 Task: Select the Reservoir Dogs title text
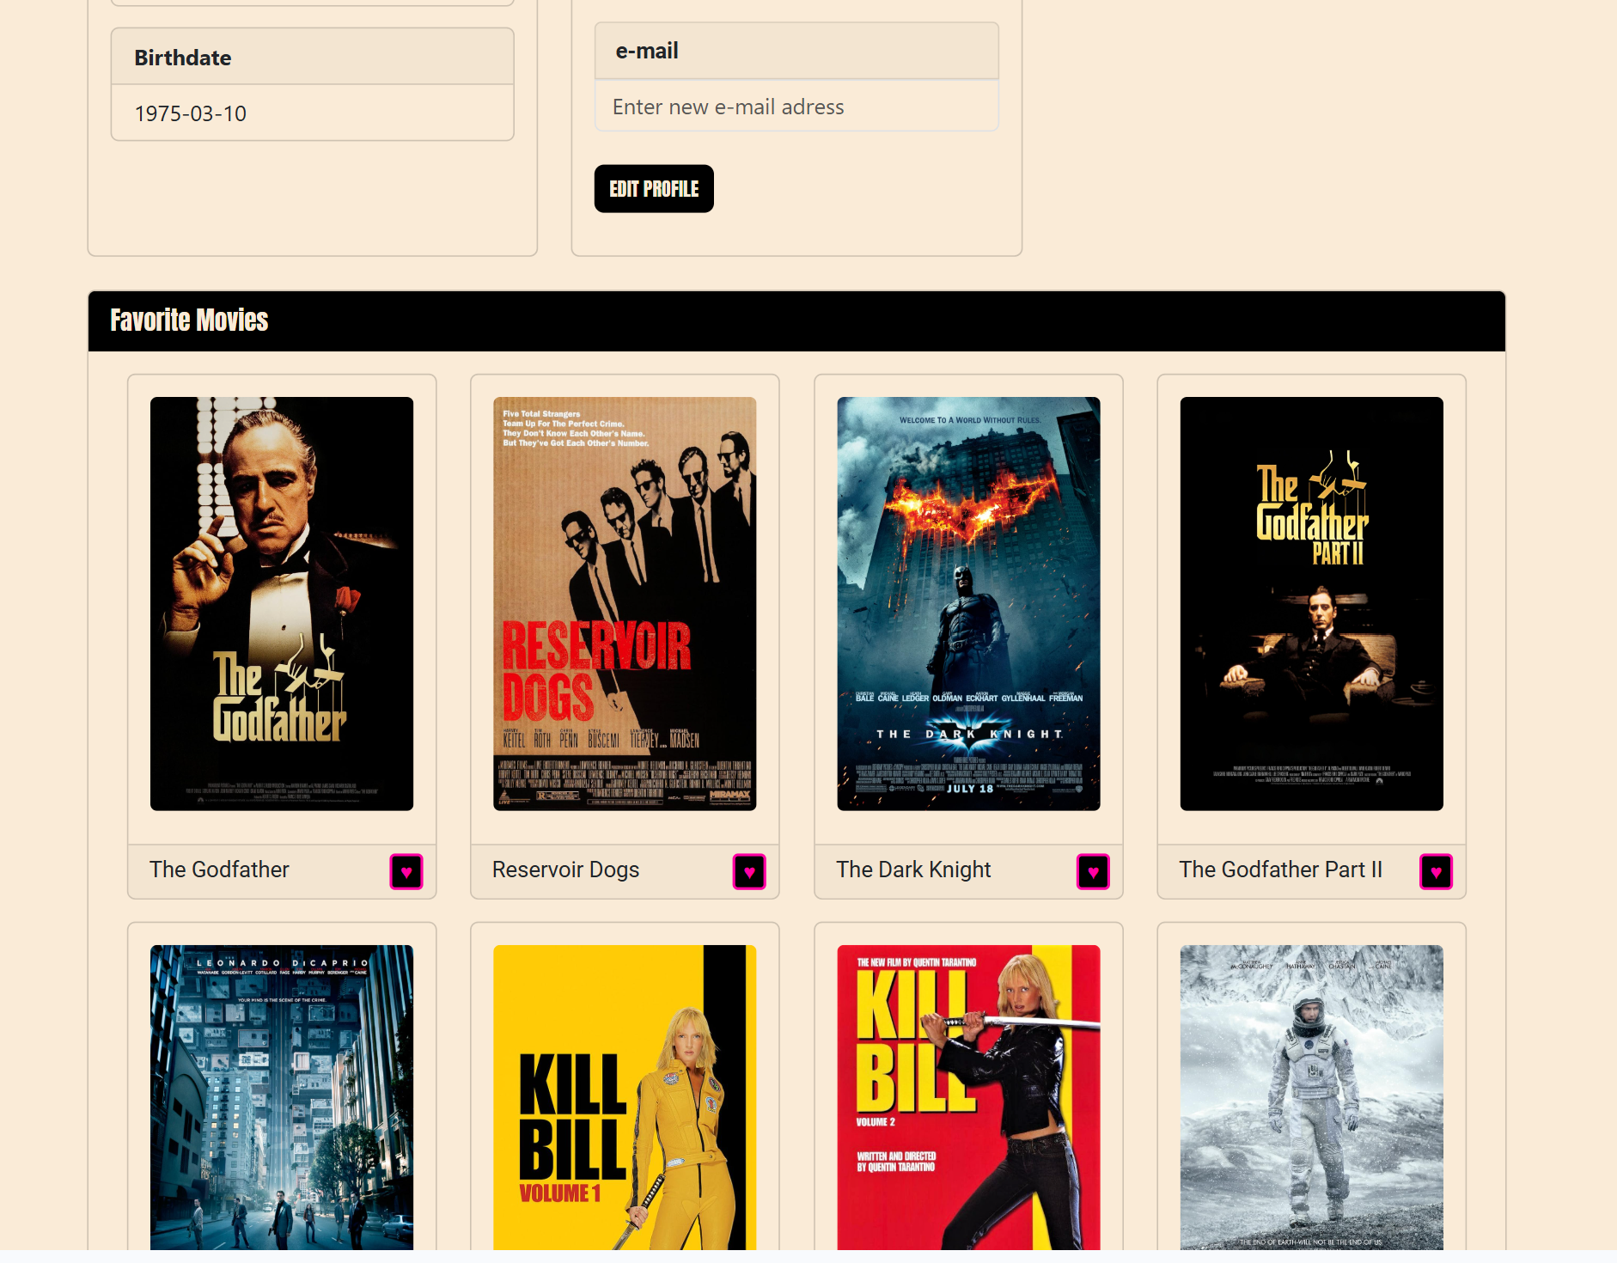click(x=565, y=869)
